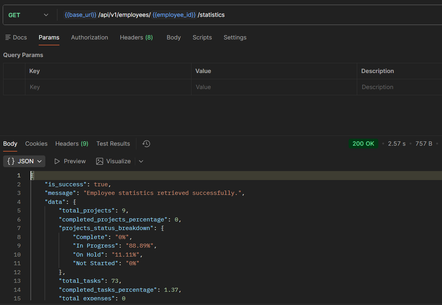Show the Test Results tab
442x305 pixels.
(113, 144)
